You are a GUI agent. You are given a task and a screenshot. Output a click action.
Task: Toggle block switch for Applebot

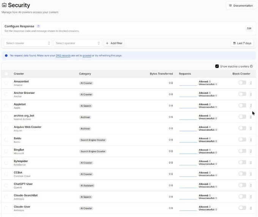[242, 105]
